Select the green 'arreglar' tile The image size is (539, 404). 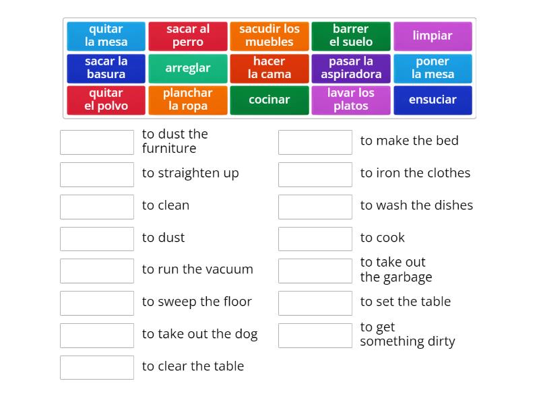tap(188, 68)
